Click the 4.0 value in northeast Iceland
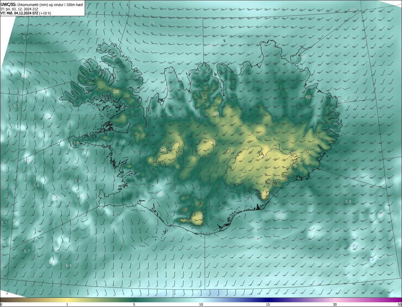Image resolution: width=402 pixels, height=307 pixels. [x=308, y=97]
